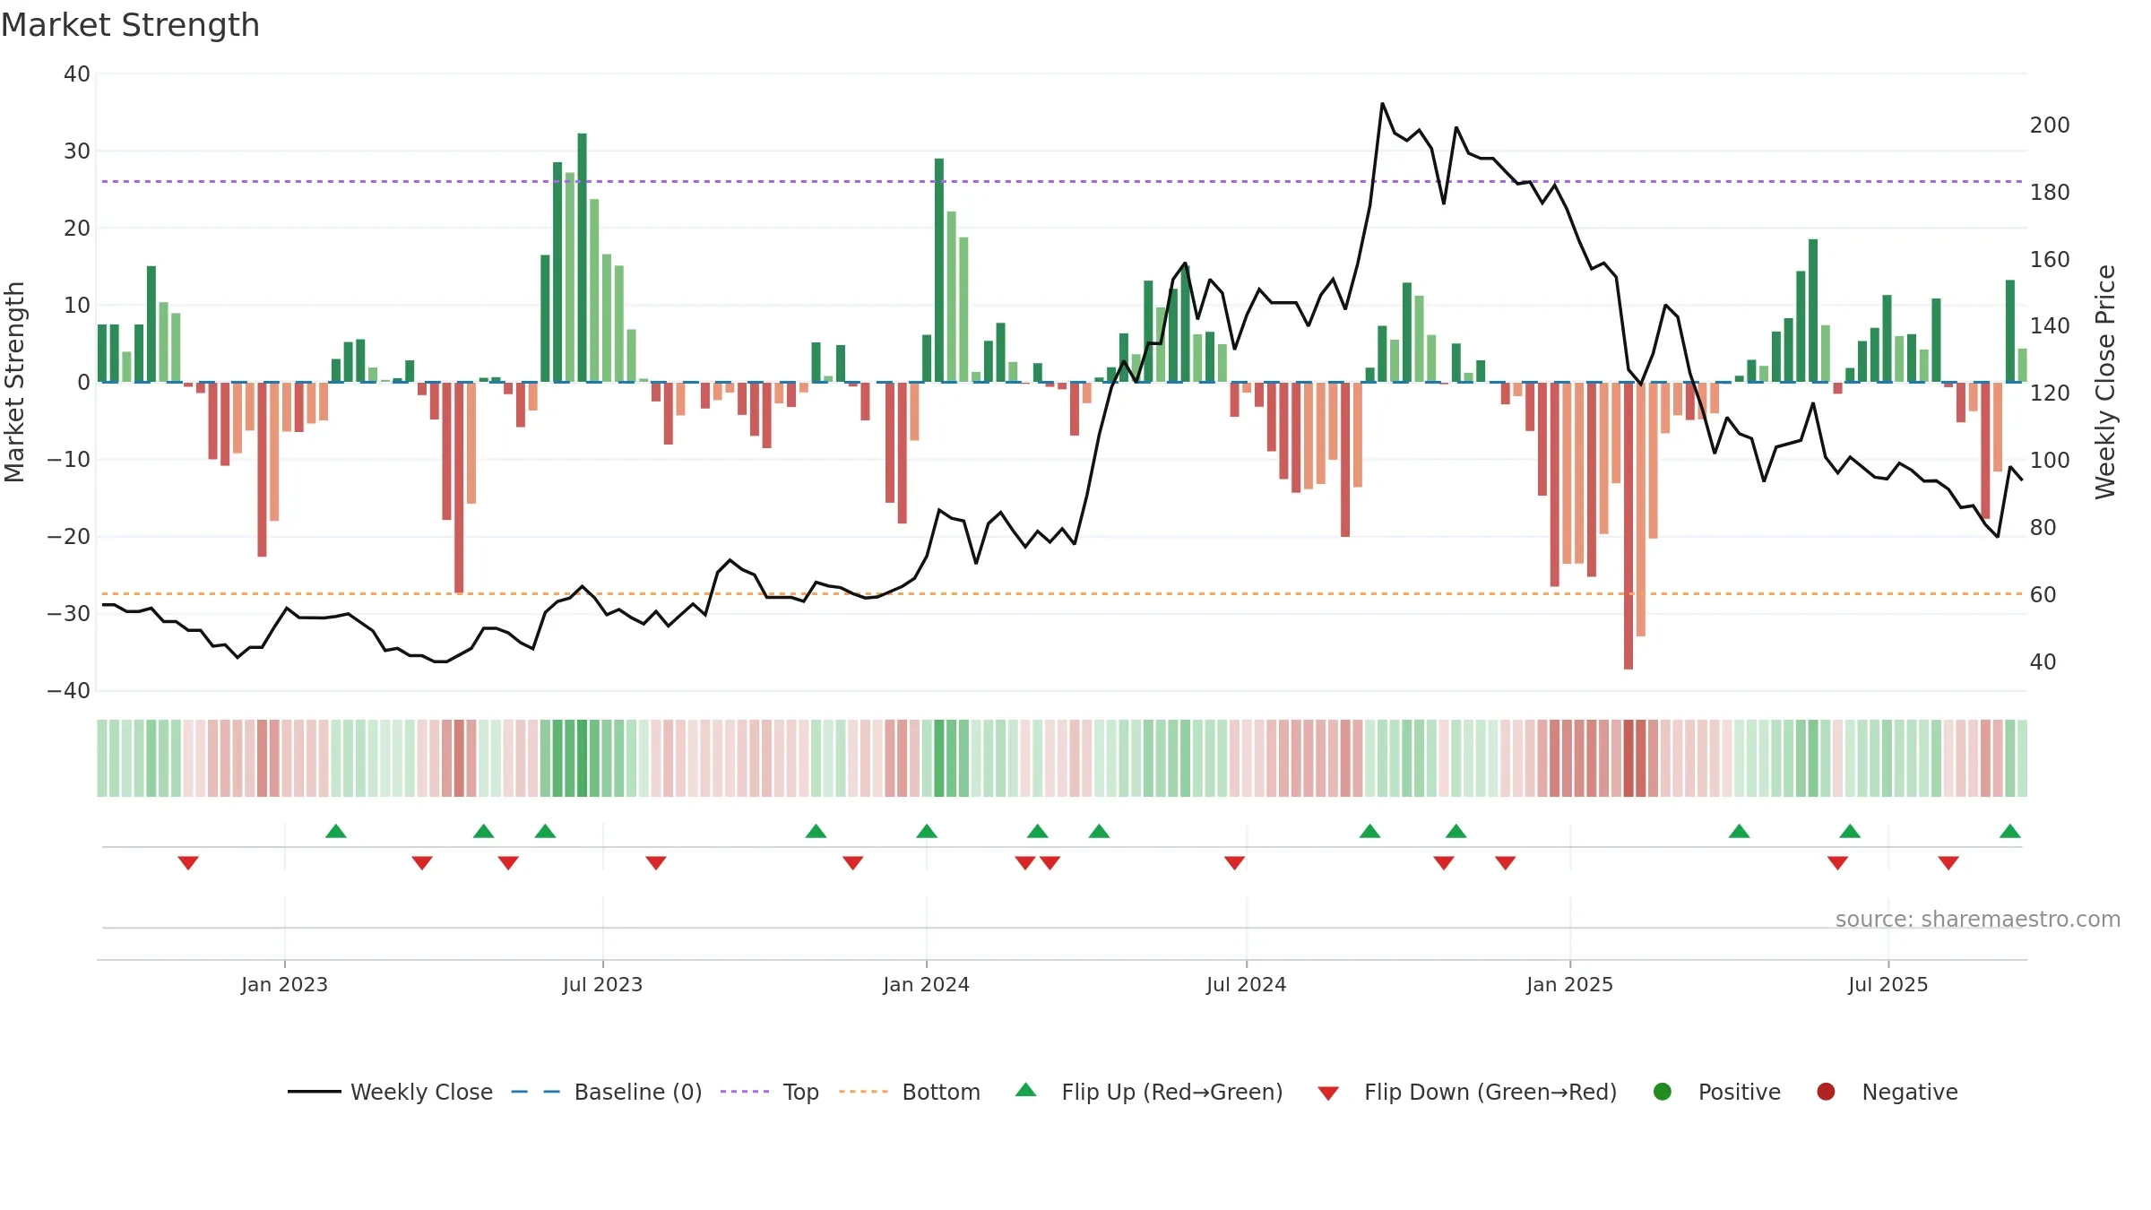The width and height of the screenshot is (2151, 1210).
Task: Click the '200' tick on the right axis
Action: coord(2050,125)
